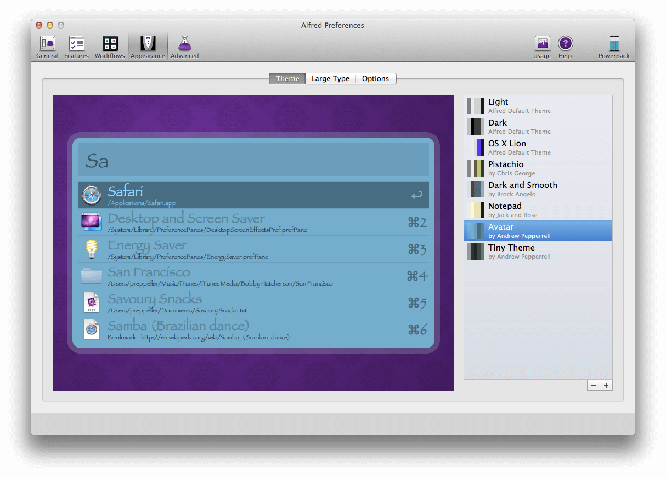Remove the selected theme with the minus button
This screenshot has height=478, width=666.
coord(593,385)
